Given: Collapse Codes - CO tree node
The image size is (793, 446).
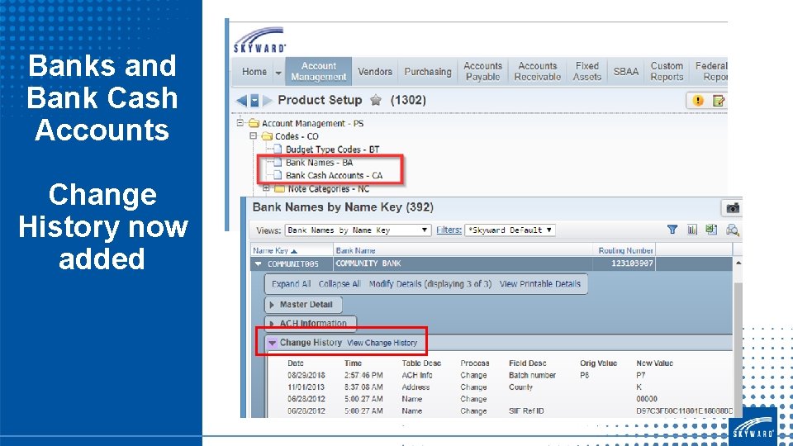Looking at the screenshot, I should [x=254, y=136].
